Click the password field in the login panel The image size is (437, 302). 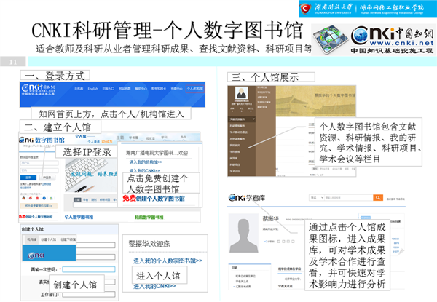[39, 170]
